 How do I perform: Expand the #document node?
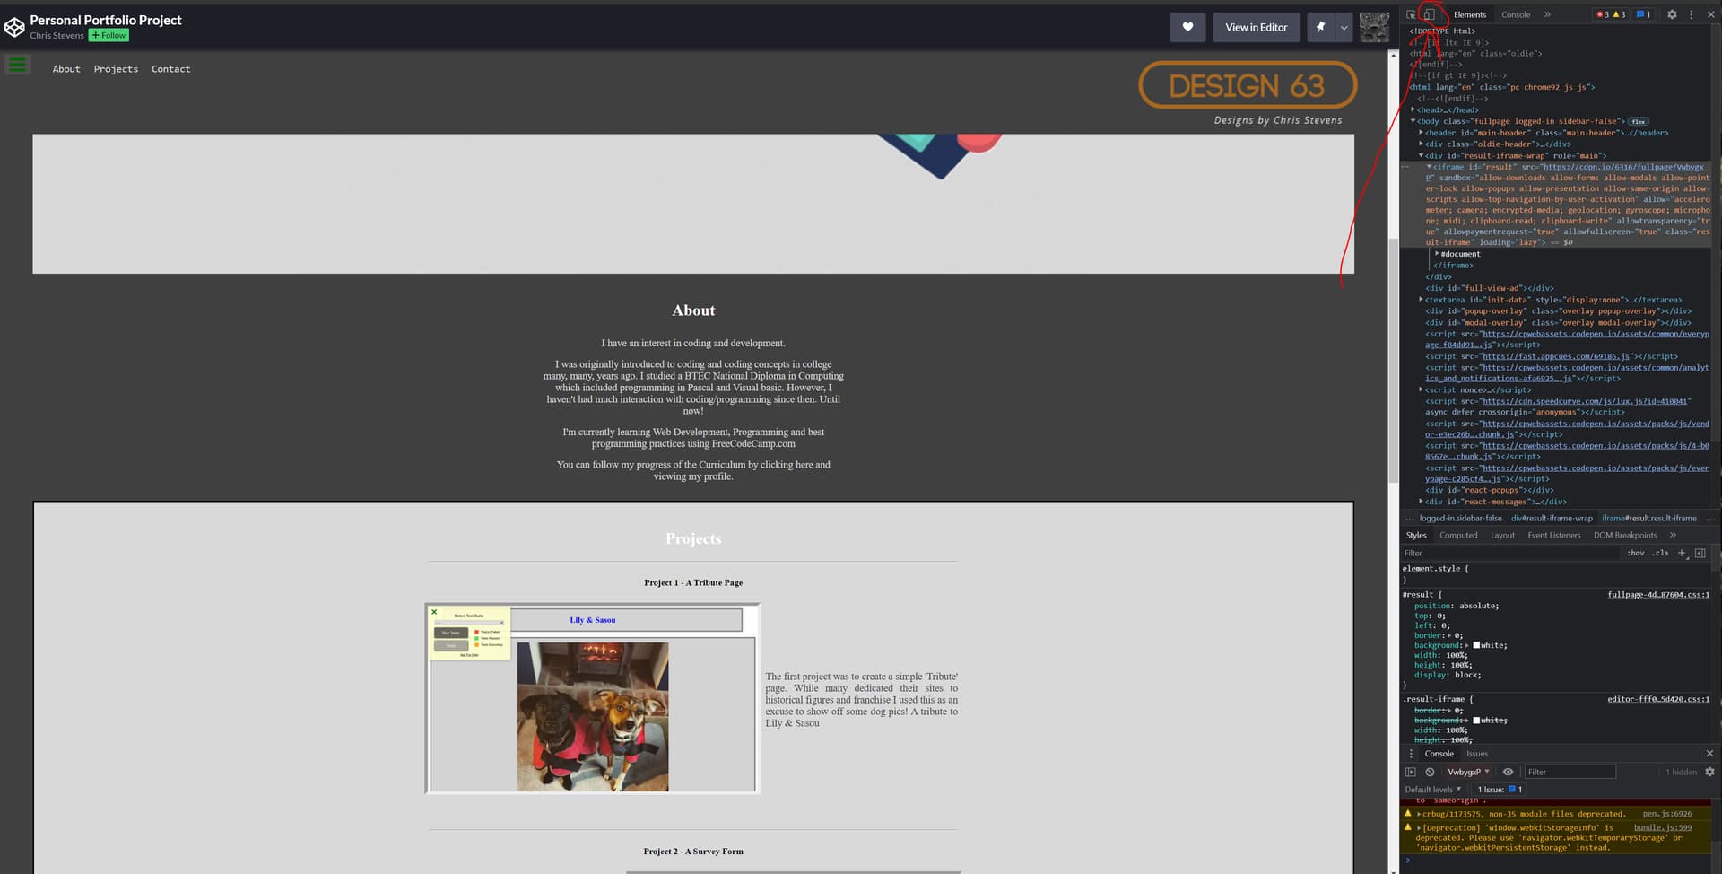pyautogui.click(x=1437, y=254)
